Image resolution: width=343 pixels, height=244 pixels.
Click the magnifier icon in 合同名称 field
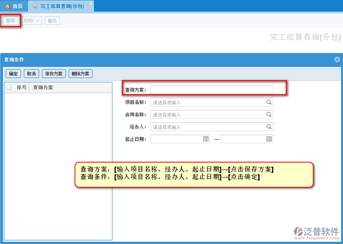pos(269,115)
